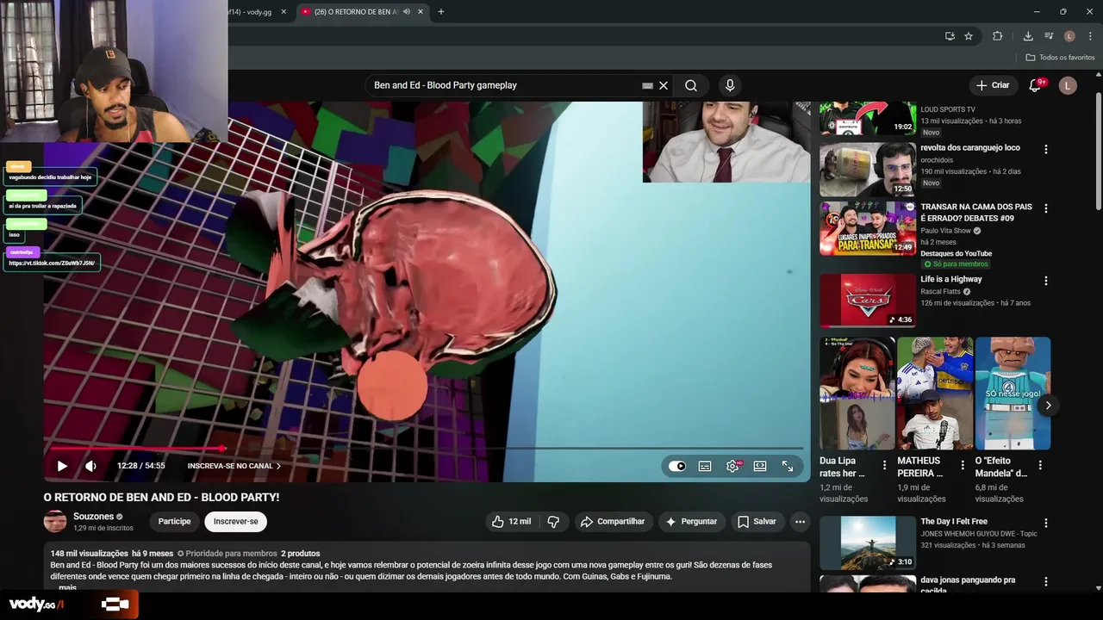
Task: Expand the 'INSCREVA-SE NO CANAL' chapter chevron
Action: tap(278, 466)
